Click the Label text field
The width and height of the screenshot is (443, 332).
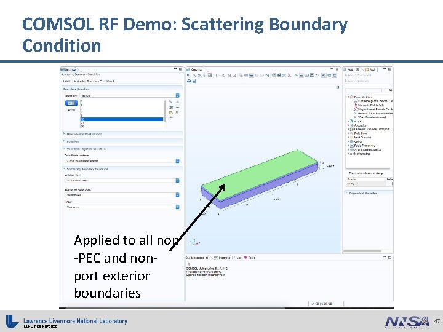(126, 81)
